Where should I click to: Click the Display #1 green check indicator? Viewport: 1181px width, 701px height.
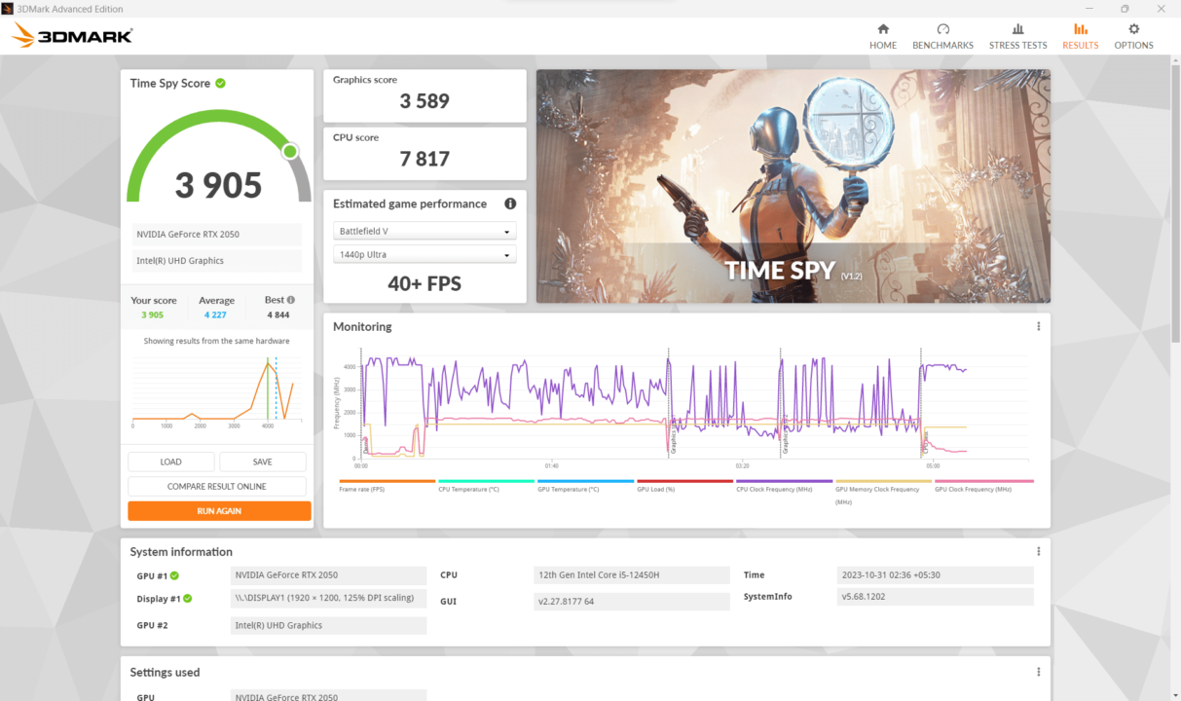(188, 599)
